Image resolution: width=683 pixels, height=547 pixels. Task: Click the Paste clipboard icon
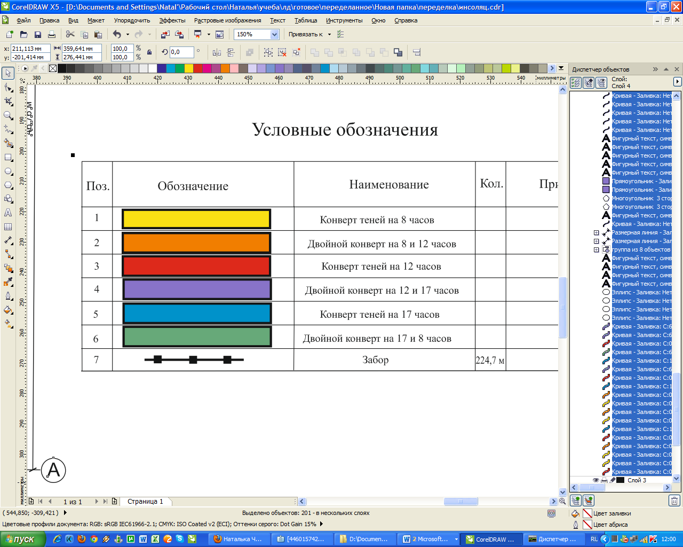click(98, 34)
